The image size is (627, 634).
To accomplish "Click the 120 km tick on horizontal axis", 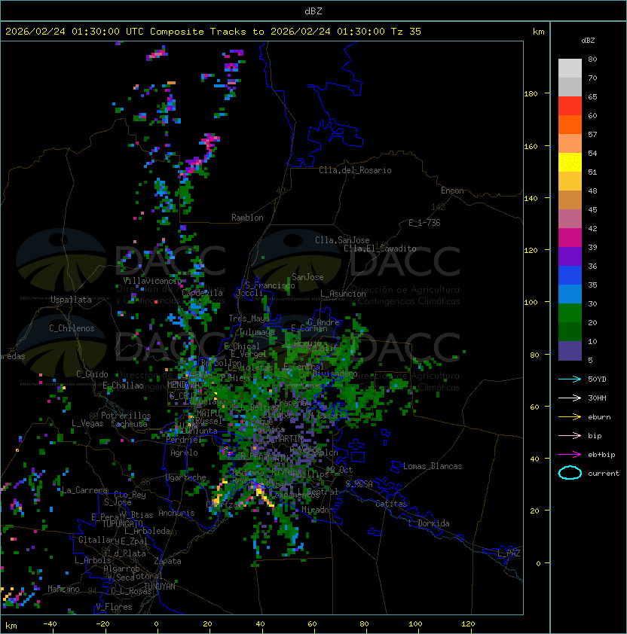I will (468, 624).
